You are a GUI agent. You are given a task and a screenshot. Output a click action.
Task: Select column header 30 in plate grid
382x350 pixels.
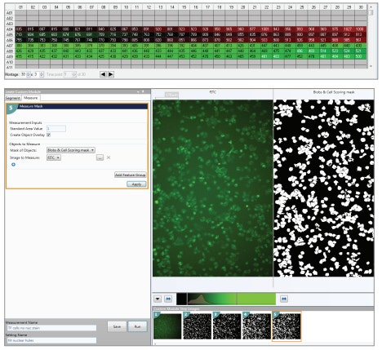point(361,7)
